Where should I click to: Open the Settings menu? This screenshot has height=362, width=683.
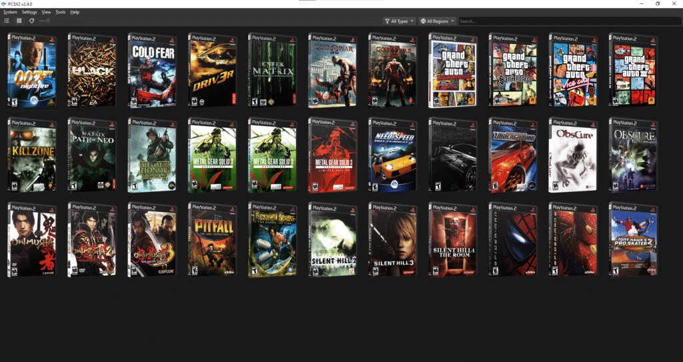[x=29, y=12]
